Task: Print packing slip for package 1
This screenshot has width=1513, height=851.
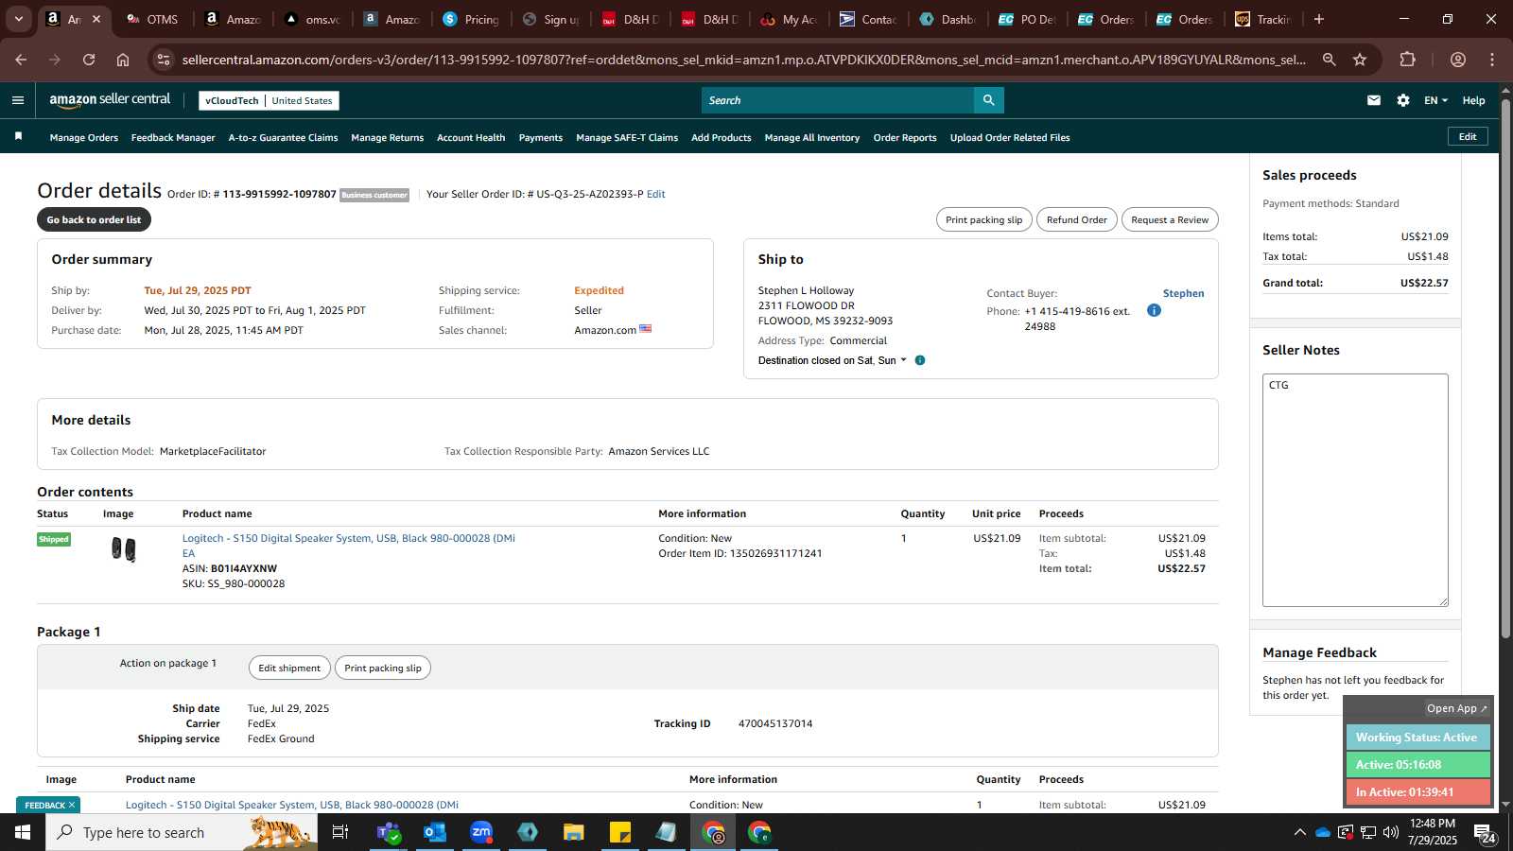Action: click(383, 668)
